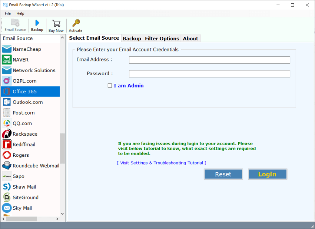The width and height of the screenshot is (315, 229).
Task: Click the Email Source panel header
Action: pos(18,38)
